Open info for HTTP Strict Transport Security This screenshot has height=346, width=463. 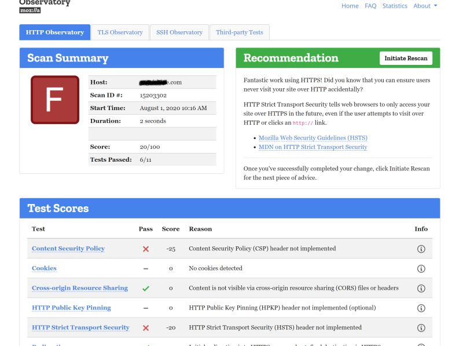421,327
